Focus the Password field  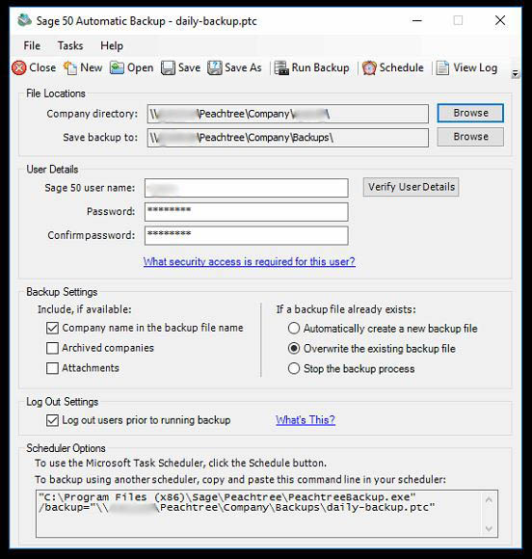(x=247, y=212)
